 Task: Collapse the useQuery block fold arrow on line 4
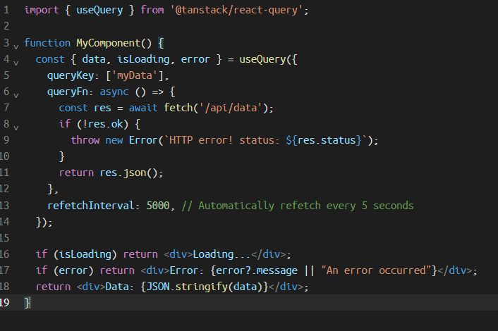pyautogui.click(x=16, y=63)
